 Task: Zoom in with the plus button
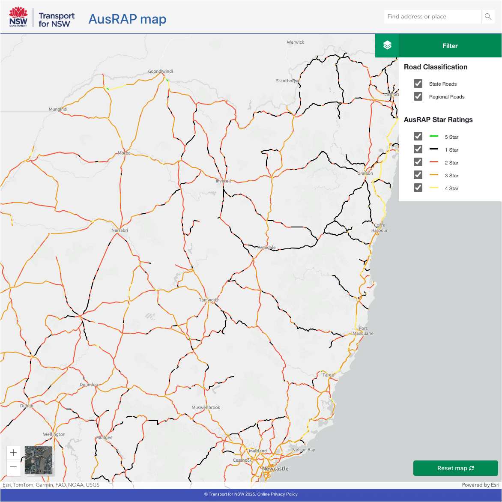coord(14,453)
